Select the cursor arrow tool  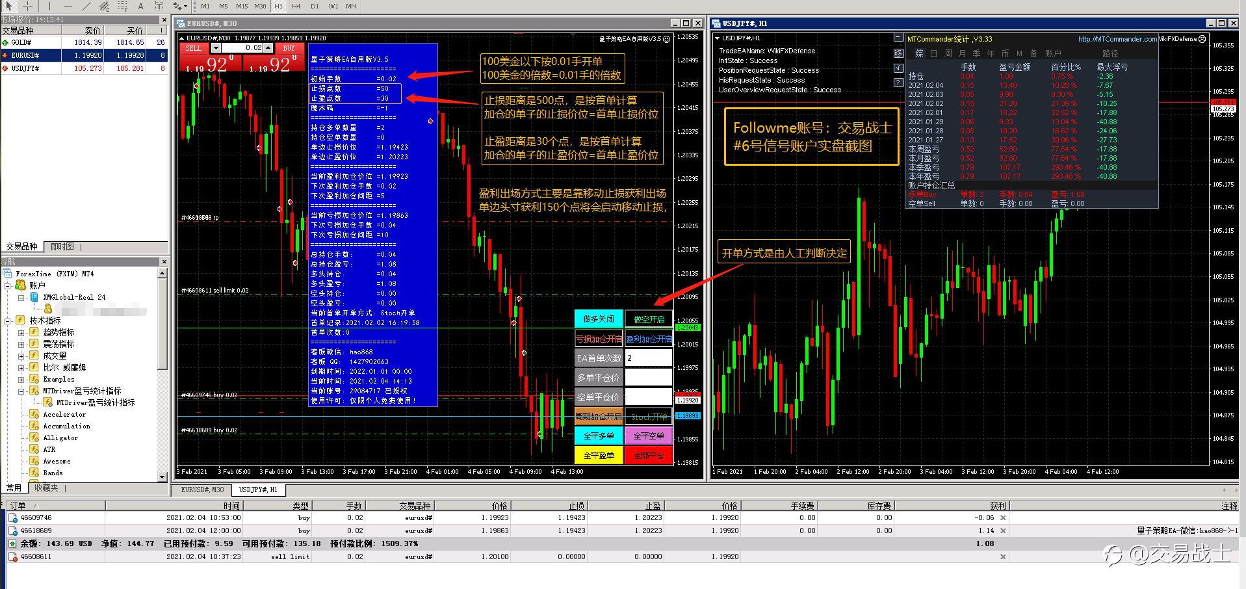(x=8, y=6)
